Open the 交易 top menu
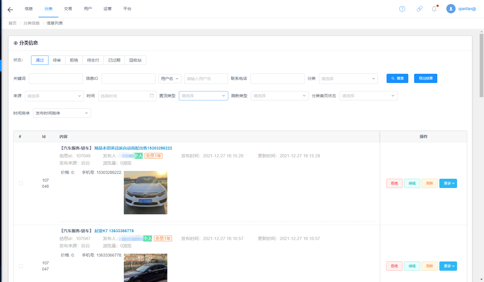The height and width of the screenshot is (282, 484). point(68,9)
